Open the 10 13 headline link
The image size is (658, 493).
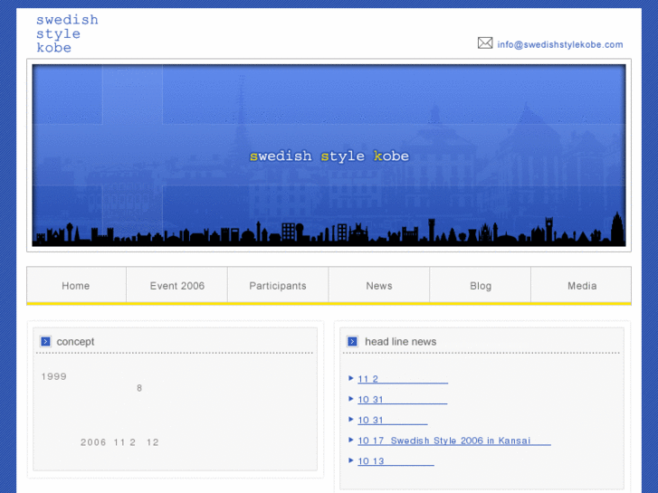pos(396,461)
